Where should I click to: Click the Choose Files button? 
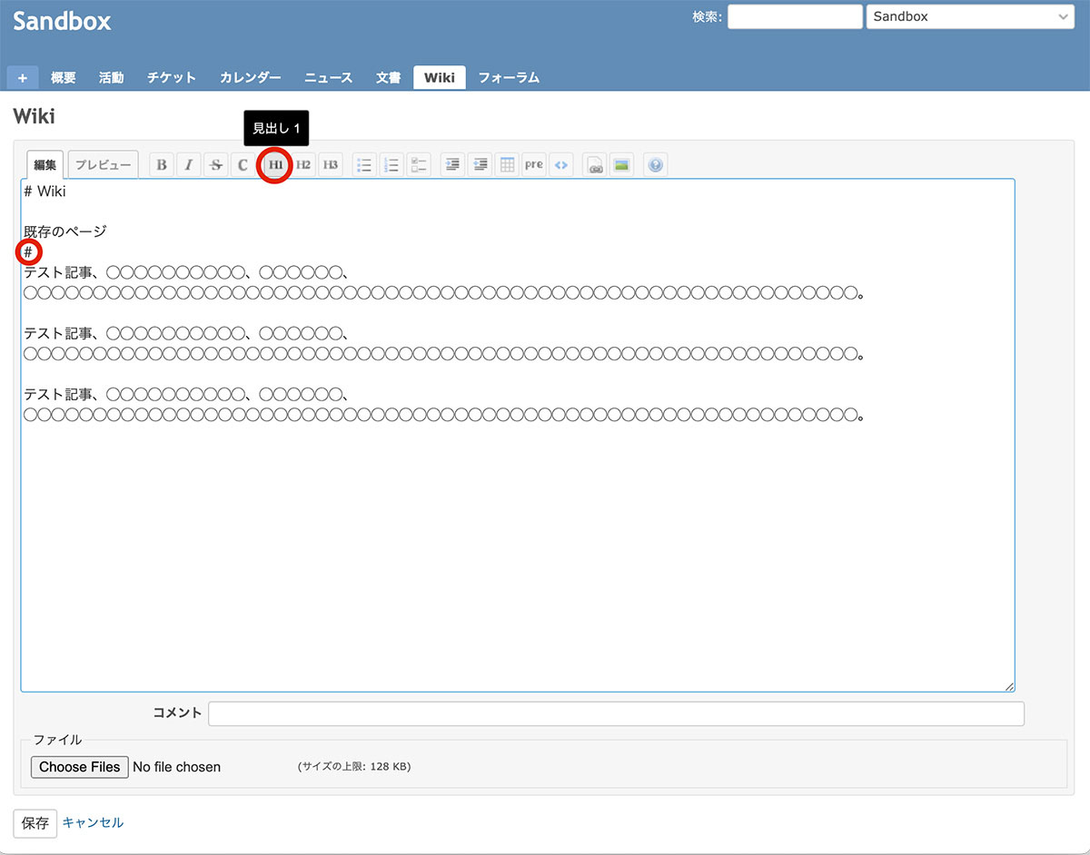pyautogui.click(x=80, y=767)
